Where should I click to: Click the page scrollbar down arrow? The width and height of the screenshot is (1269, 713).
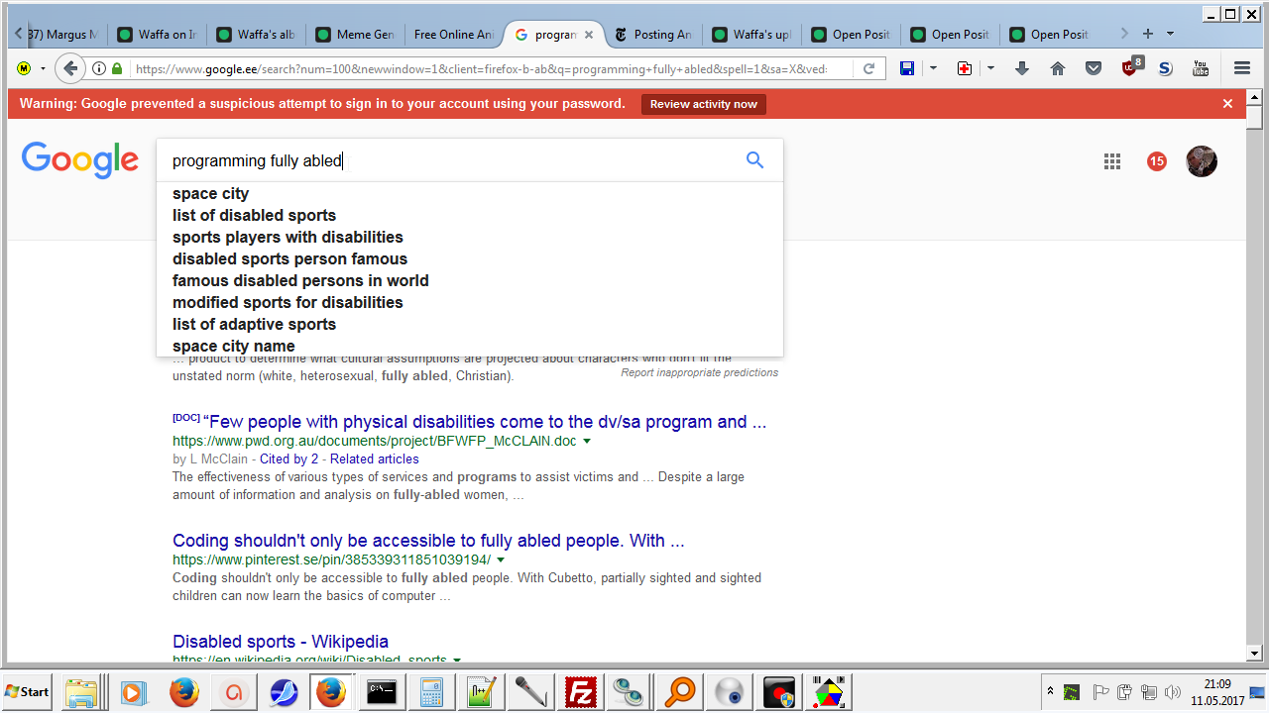1254,654
